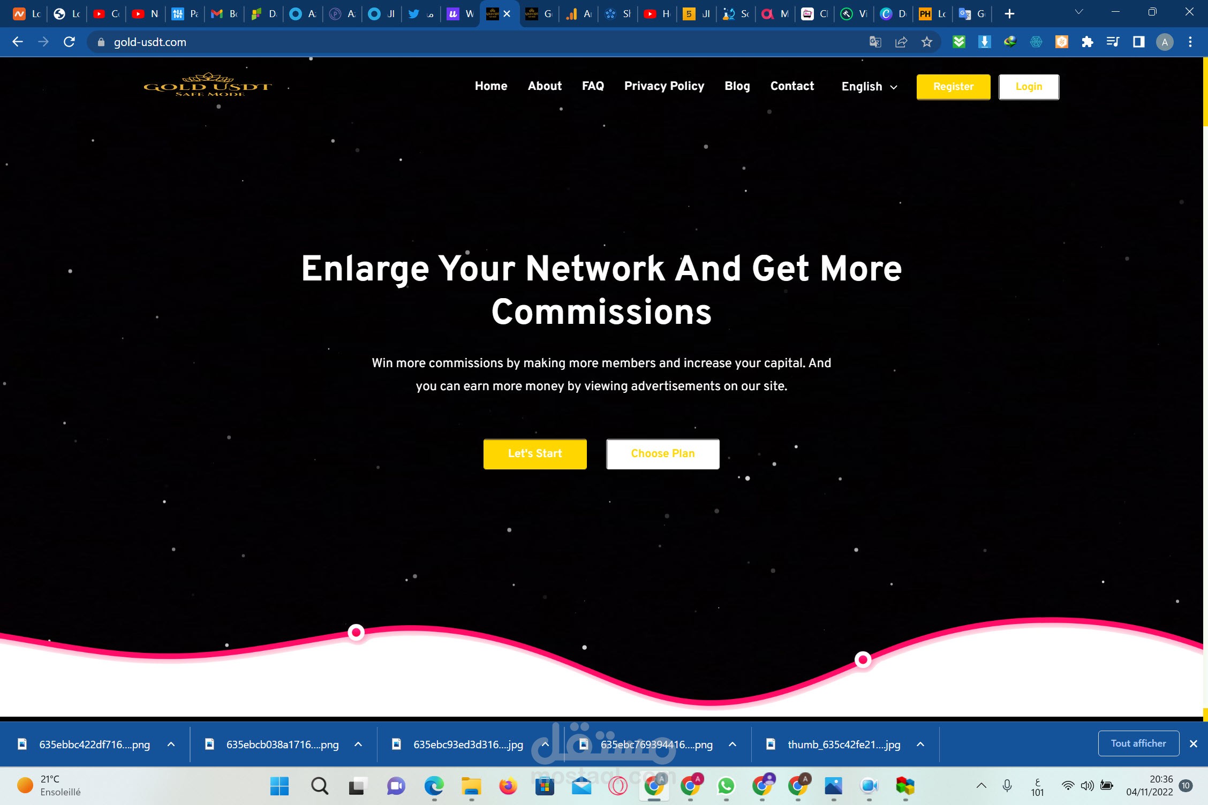Open Google Translate from the address bar
The height and width of the screenshot is (805, 1208).
pos(875,42)
